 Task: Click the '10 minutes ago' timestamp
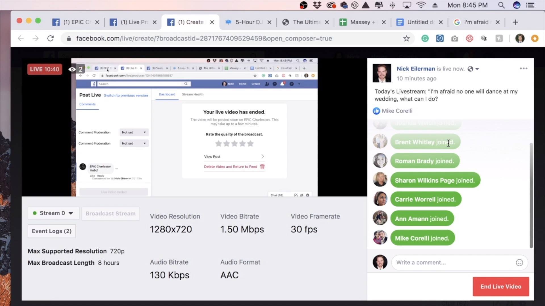pyautogui.click(x=416, y=78)
